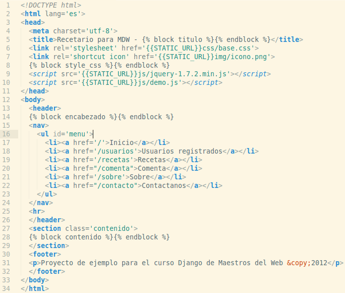
Task: Click the closing '</nav>' tag
Action: (41, 203)
